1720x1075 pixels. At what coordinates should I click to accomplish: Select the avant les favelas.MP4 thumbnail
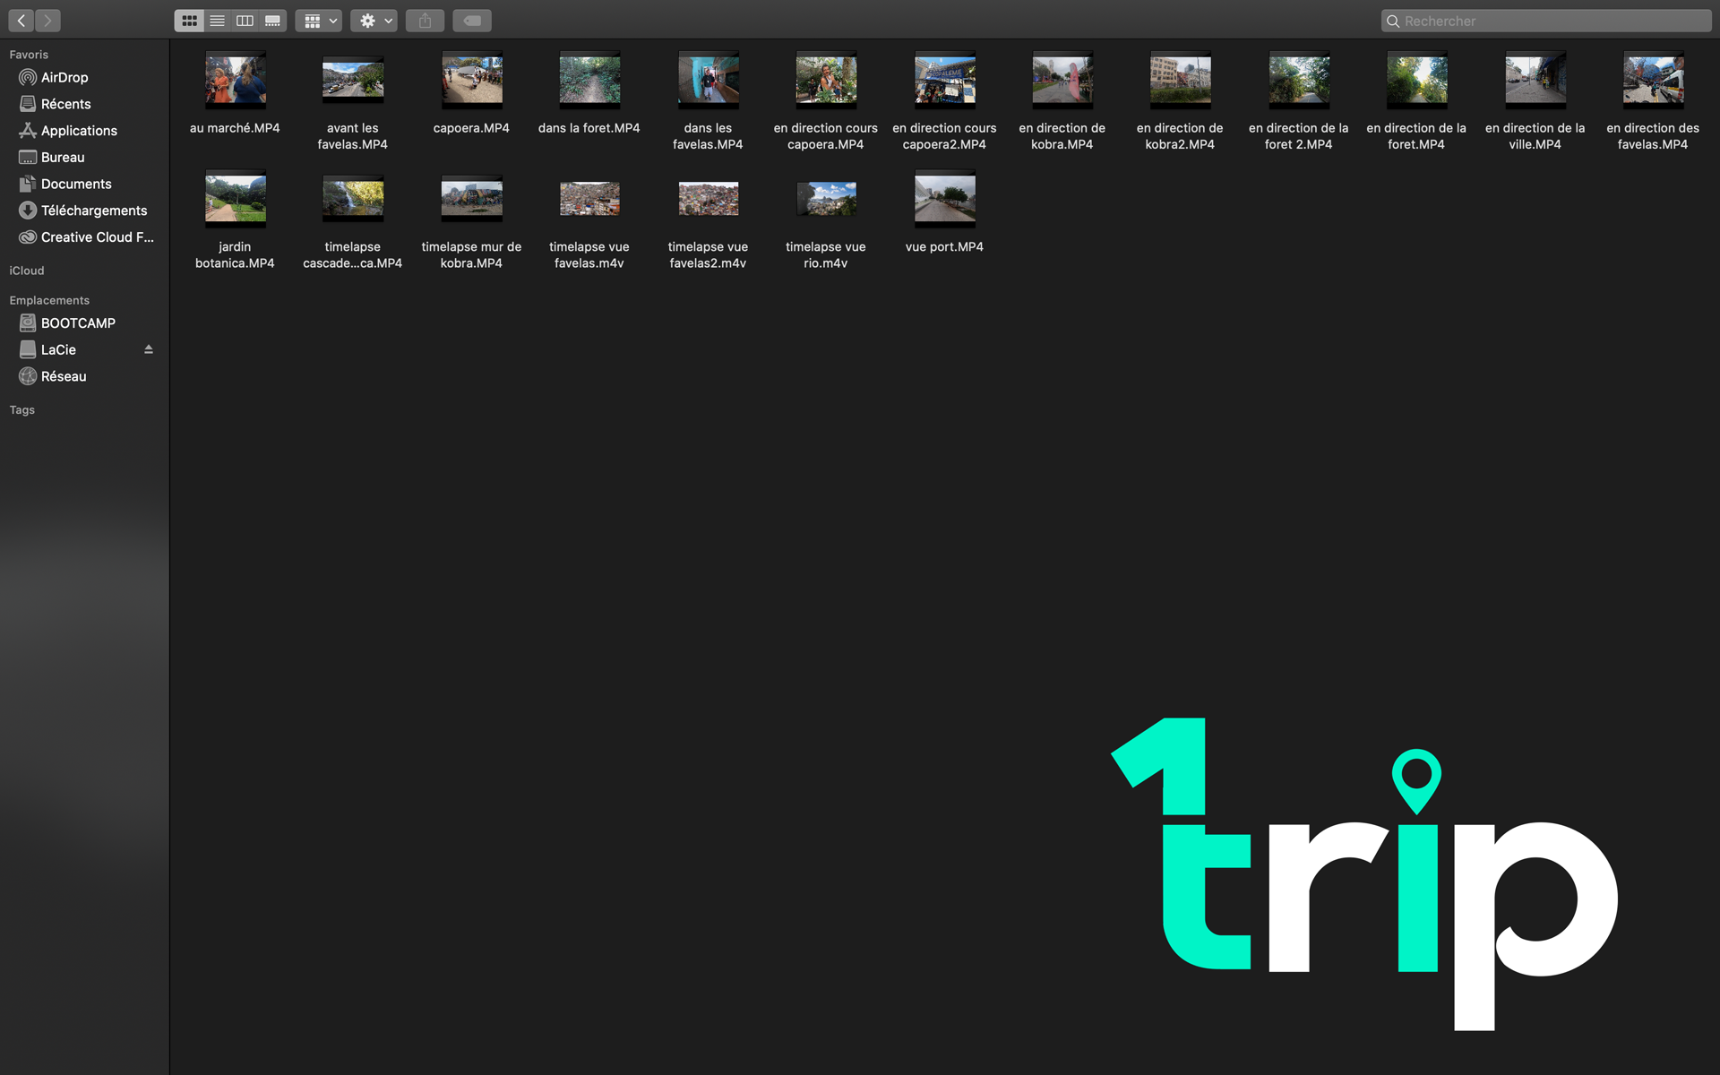pyautogui.click(x=353, y=79)
